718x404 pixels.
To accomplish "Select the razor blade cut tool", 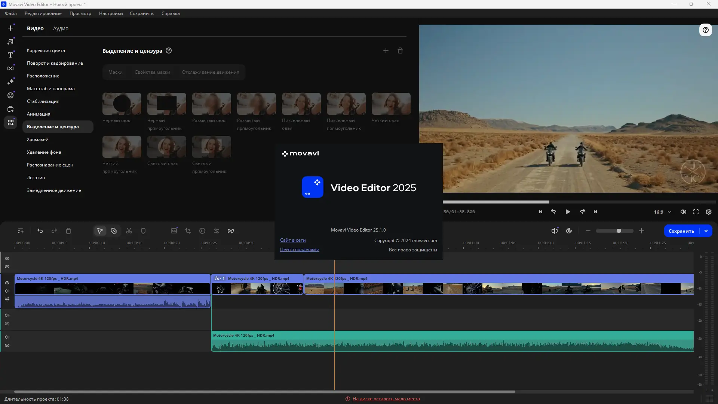I will pyautogui.click(x=114, y=231).
